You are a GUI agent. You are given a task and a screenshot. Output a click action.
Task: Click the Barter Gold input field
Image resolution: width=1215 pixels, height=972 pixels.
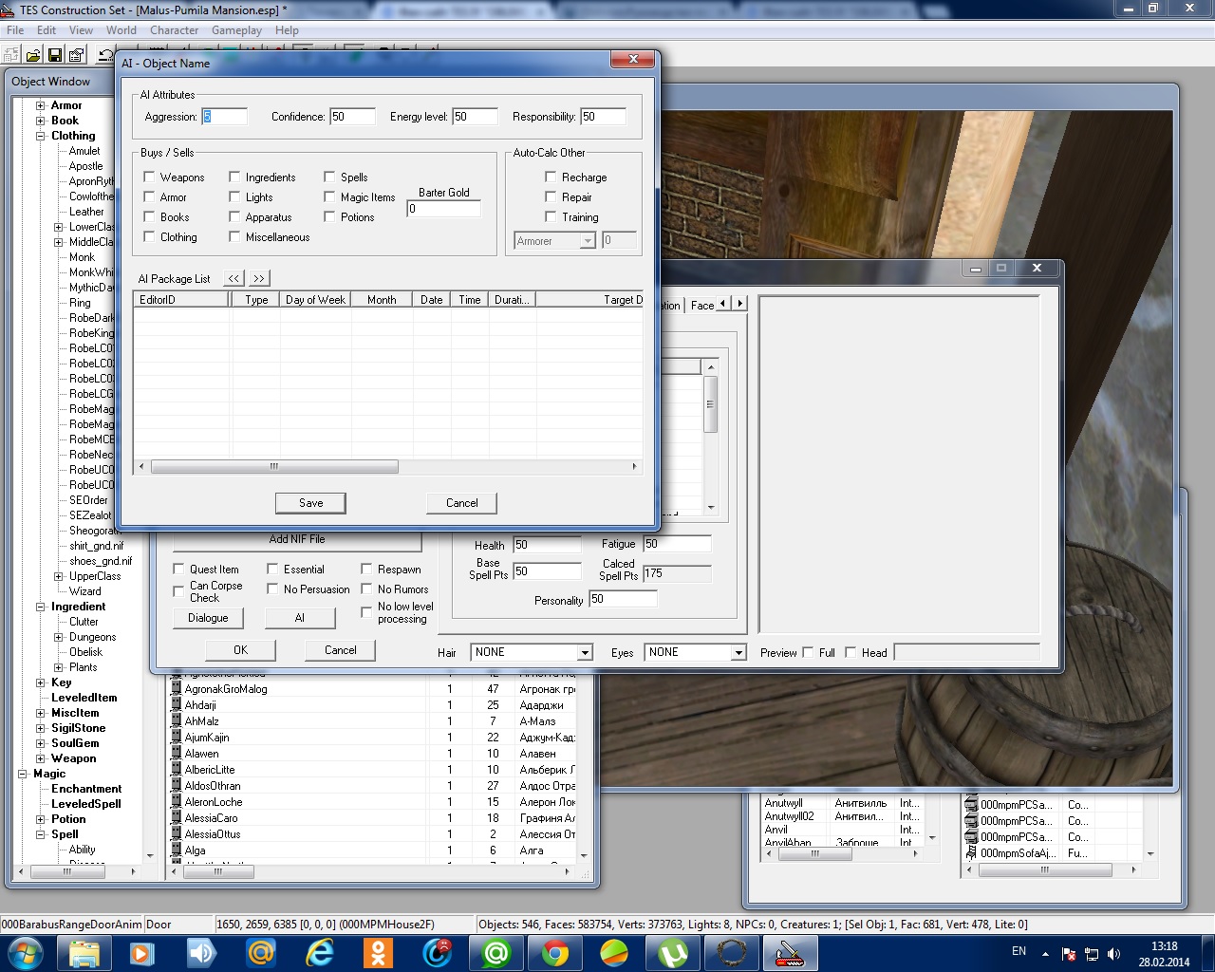tap(444, 209)
